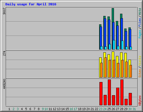Click day 29 on the x-axis
The image size is (143, 112).
[x=126, y=109]
